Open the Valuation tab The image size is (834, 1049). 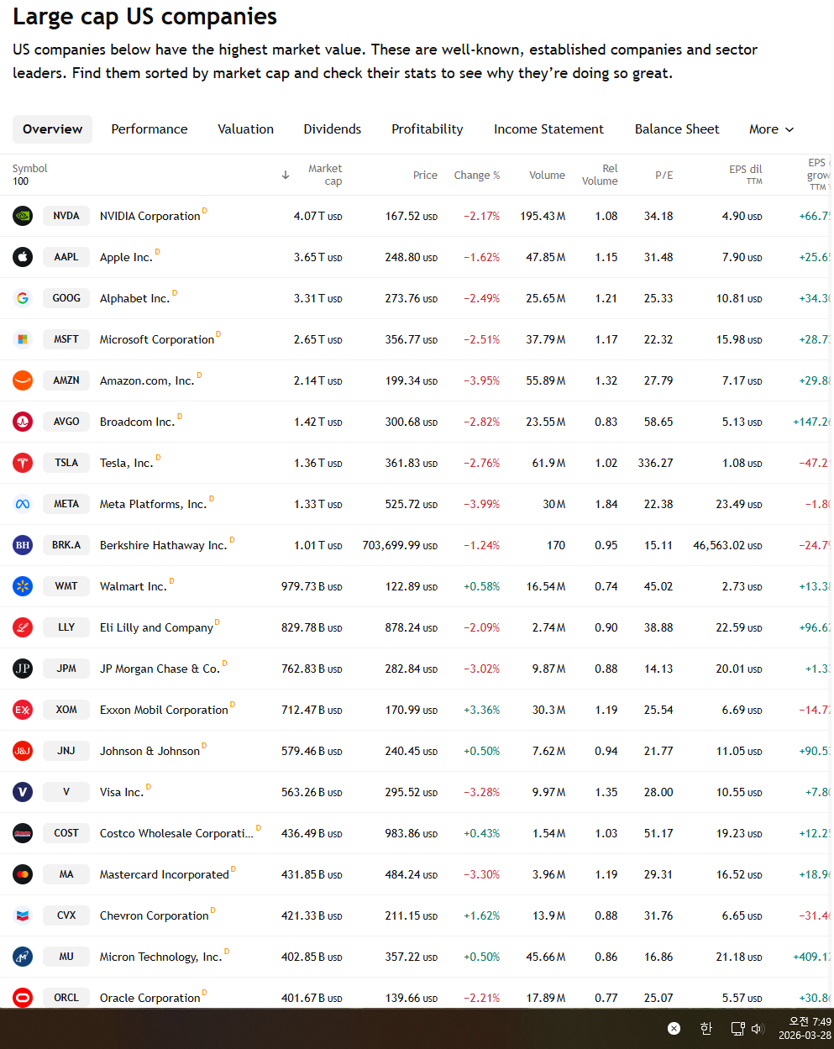(x=245, y=129)
